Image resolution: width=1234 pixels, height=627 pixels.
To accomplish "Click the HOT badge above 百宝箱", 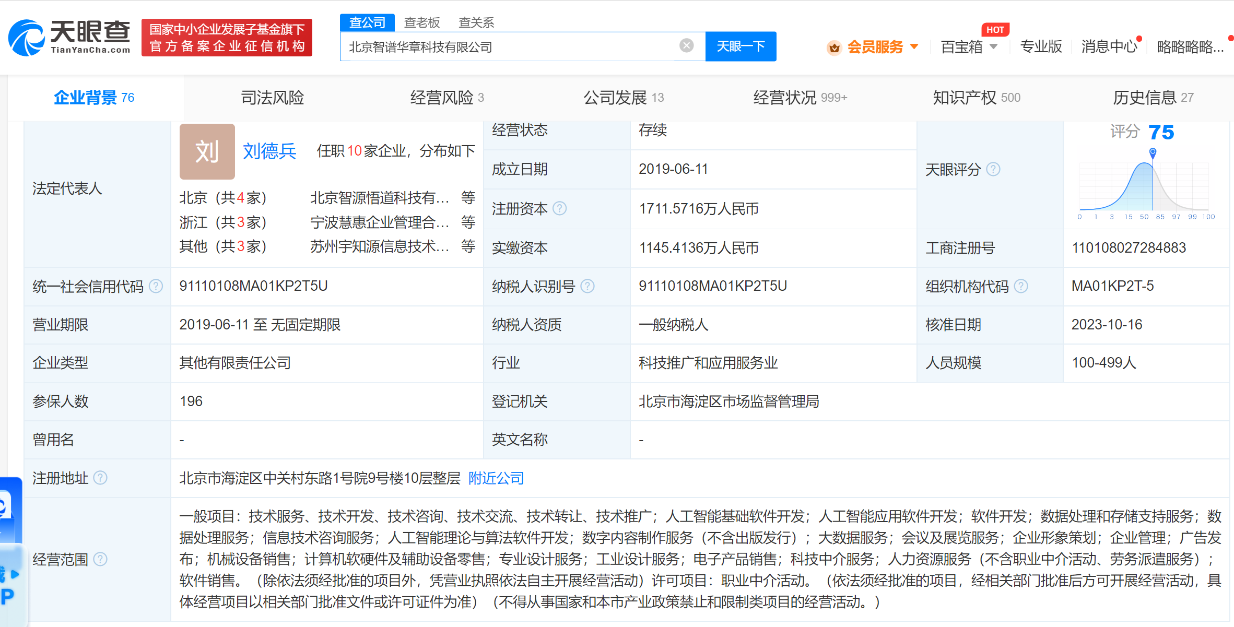I will pyautogui.click(x=995, y=30).
